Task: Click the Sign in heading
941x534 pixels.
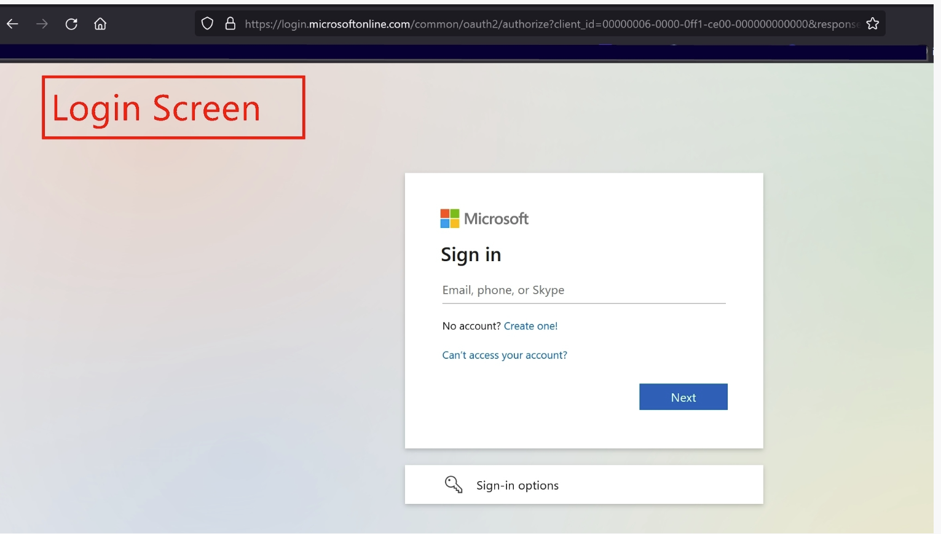Action: [x=471, y=254]
